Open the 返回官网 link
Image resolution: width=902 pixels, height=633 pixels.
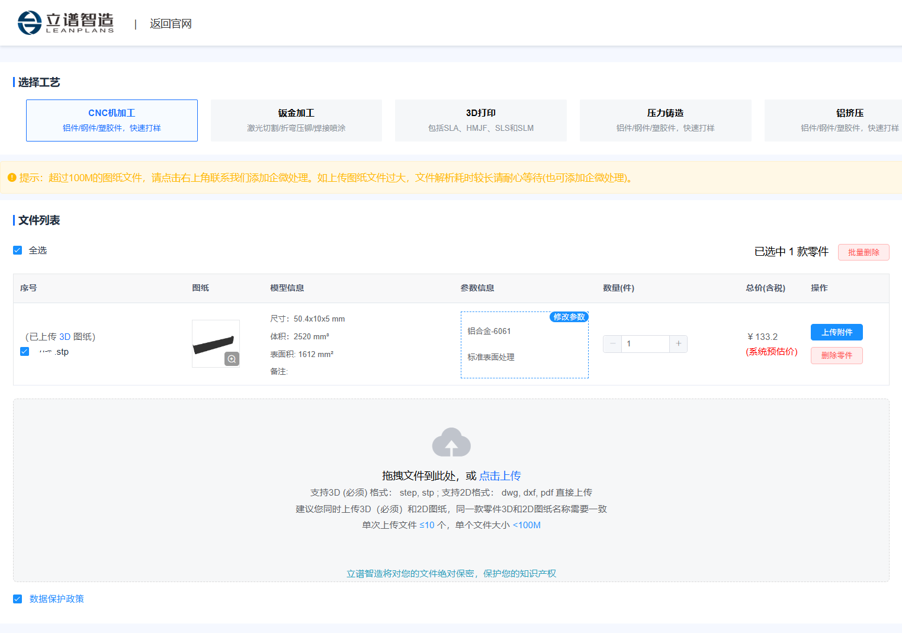pyautogui.click(x=171, y=24)
